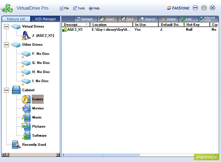Click the list panel scrollbar left arrow
The height and width of the screenshot is (162, 221).
pos(63,155)
